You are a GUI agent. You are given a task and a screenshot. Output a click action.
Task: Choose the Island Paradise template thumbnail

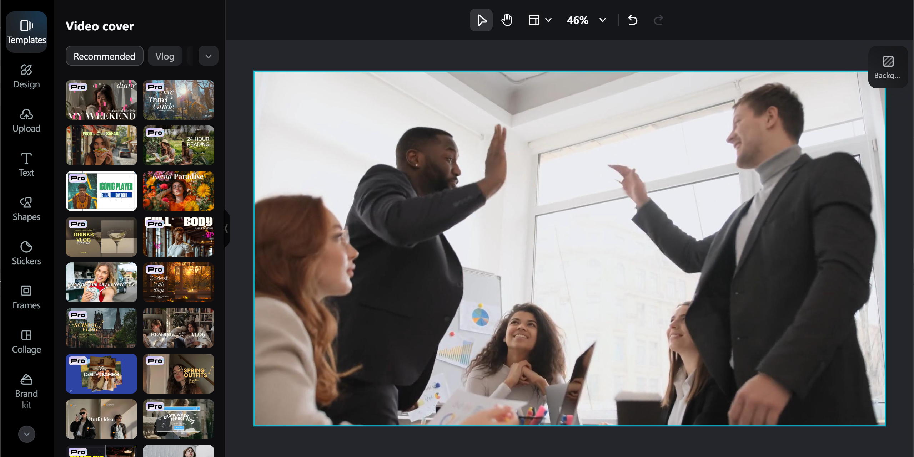tap(178, 191)
